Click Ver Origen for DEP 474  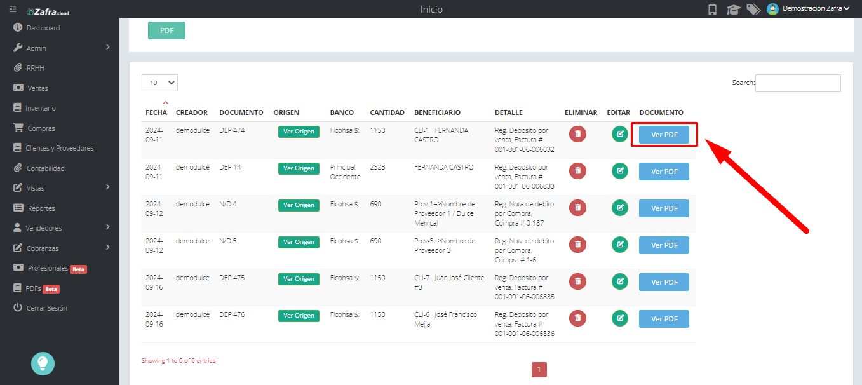coord(299,132)
